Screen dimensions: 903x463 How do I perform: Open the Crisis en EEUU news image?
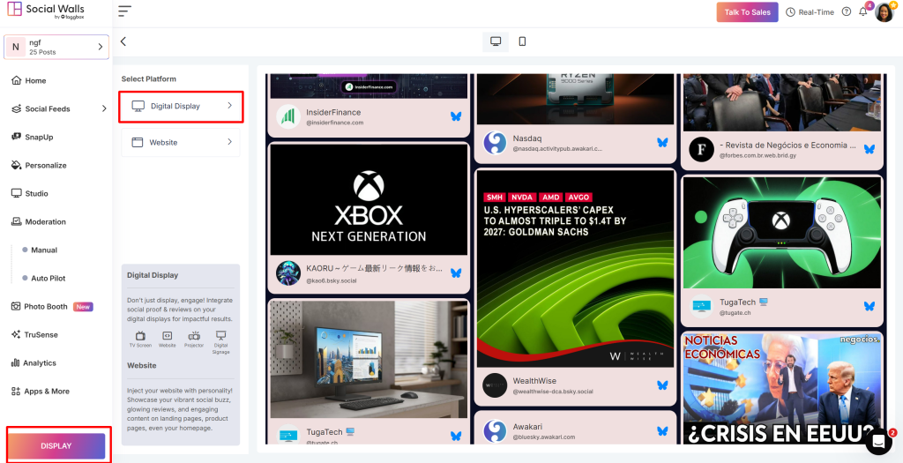[x=782, y=389]
